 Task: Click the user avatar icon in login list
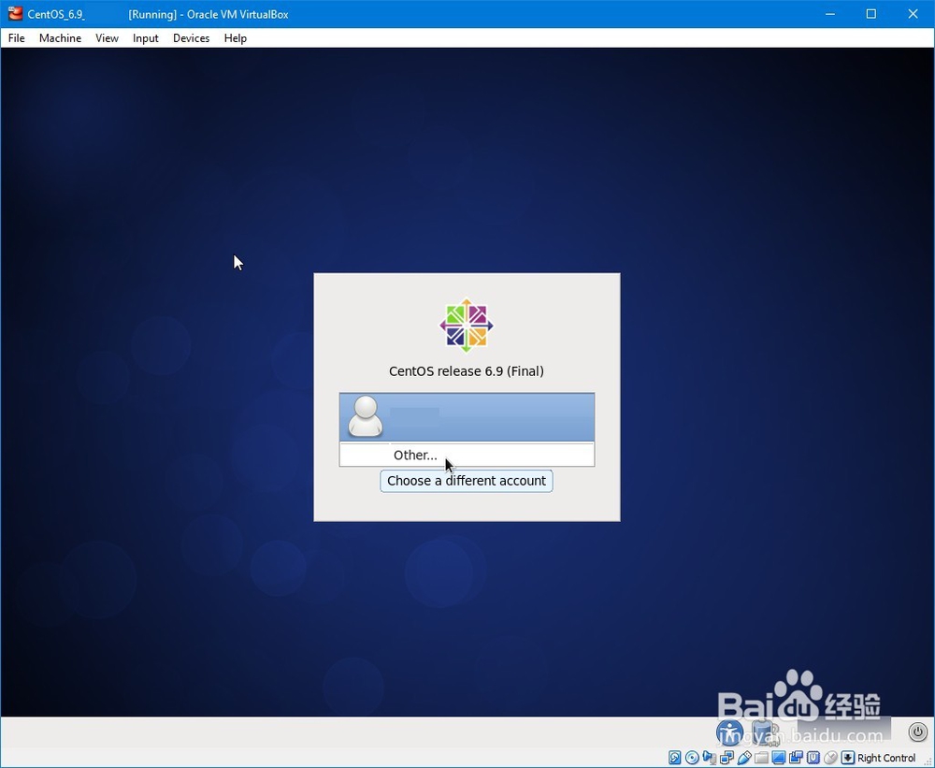(x=365, y=416)
